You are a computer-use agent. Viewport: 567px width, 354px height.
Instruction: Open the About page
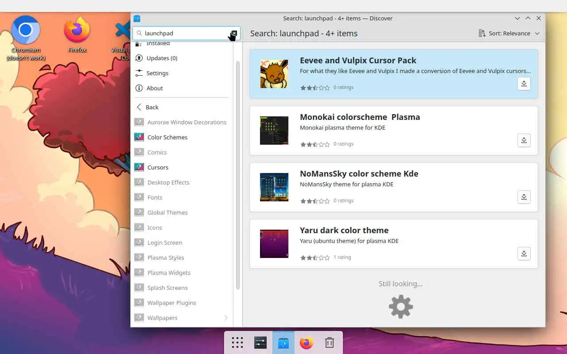(182, 88)
